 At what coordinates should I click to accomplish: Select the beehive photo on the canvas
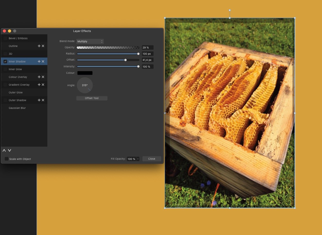pos(230,113)
